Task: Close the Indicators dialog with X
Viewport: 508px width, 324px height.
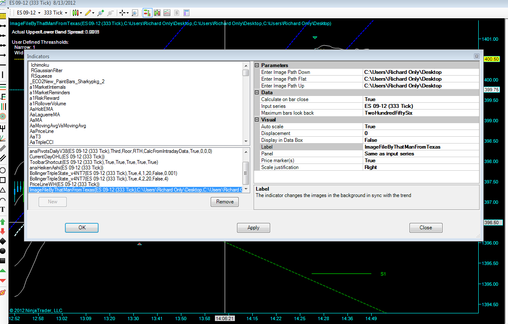Action: click(x=477, y=56)
